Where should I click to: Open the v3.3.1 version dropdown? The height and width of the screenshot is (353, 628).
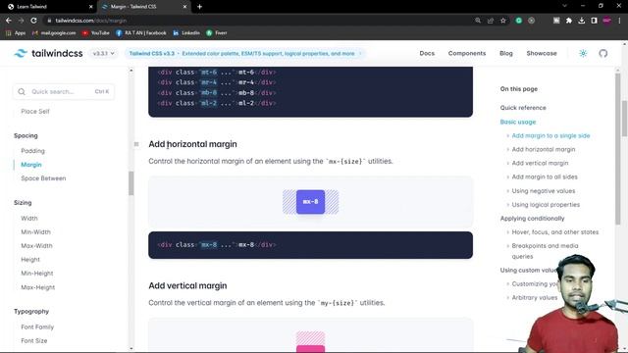[x=103, y=53]
